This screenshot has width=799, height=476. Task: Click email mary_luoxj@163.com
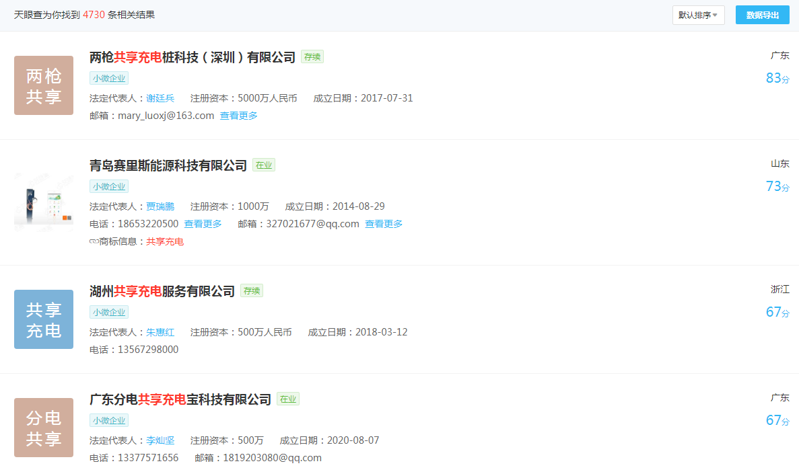(x=166, y=116)
